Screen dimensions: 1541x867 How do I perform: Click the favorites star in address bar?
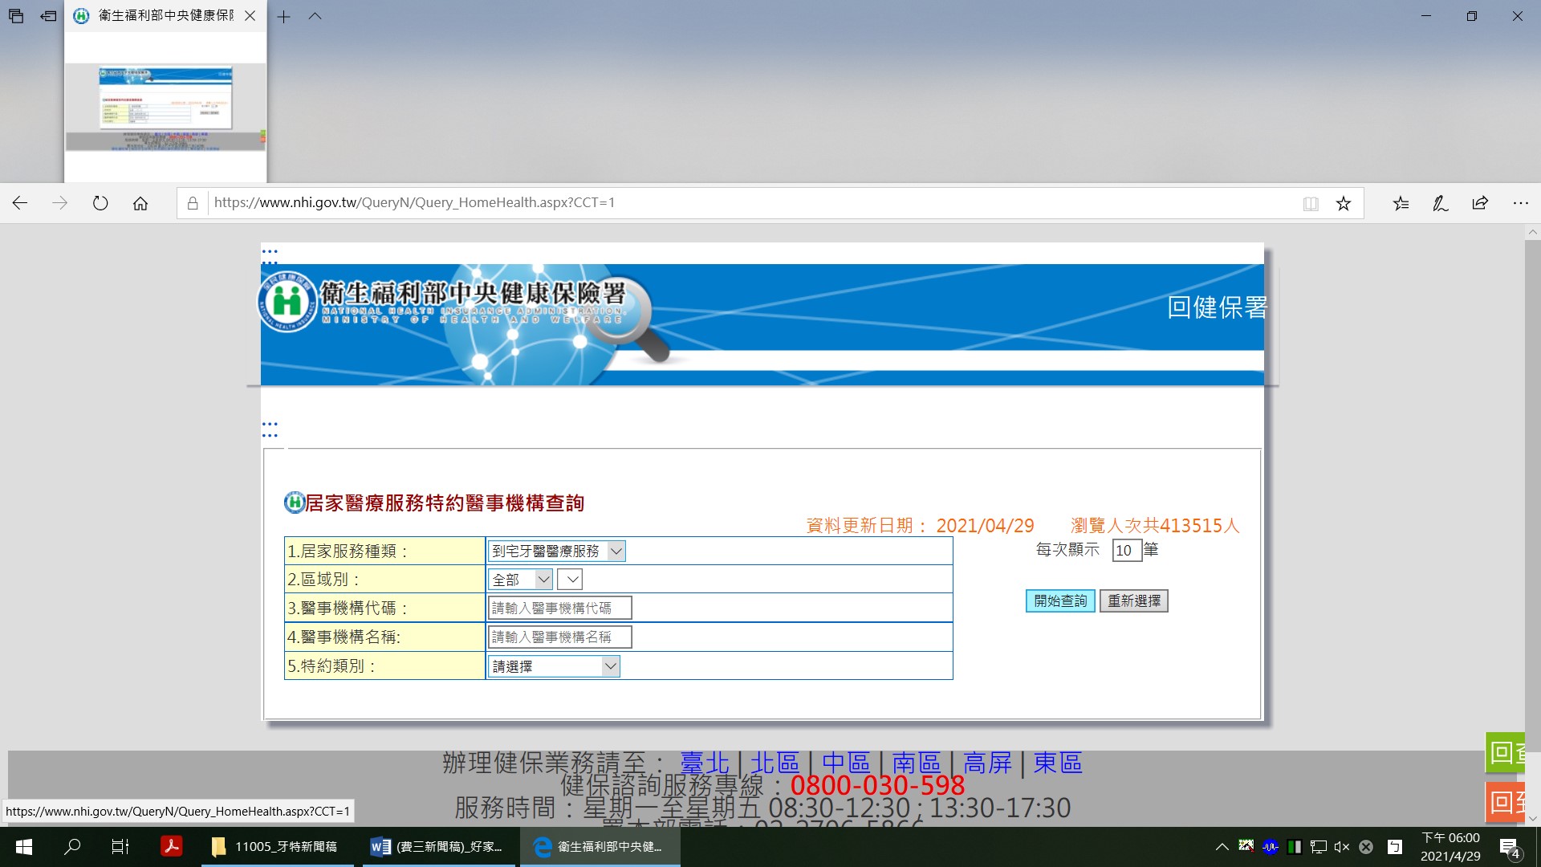(x=1343, y=203)
